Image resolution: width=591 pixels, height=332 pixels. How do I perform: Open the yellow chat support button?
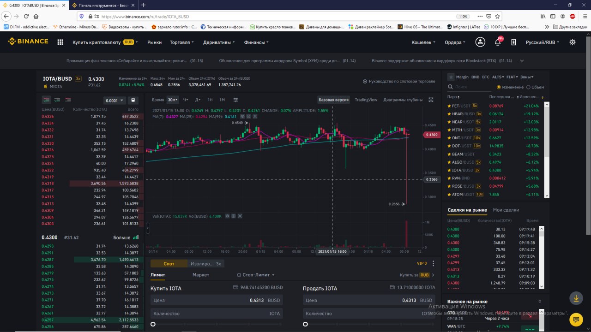pos(576,319)
